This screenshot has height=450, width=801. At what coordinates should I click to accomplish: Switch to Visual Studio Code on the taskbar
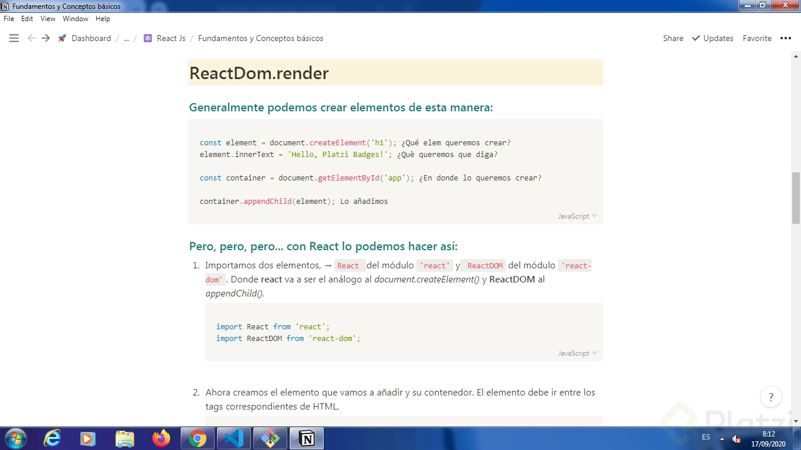point(234,438)
